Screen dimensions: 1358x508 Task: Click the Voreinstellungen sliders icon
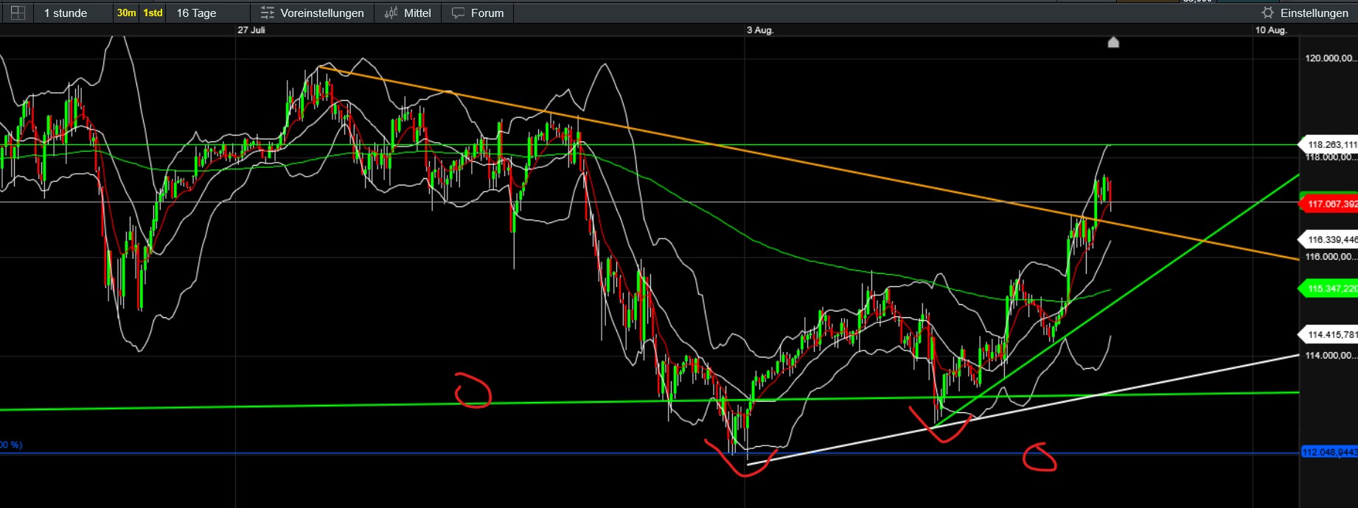click(x=268, y=13)
